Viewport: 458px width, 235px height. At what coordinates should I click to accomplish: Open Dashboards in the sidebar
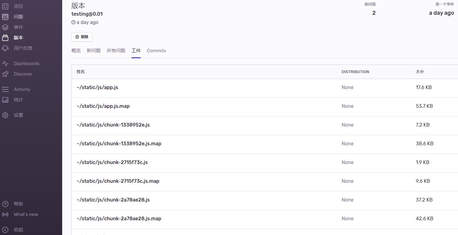26,63
